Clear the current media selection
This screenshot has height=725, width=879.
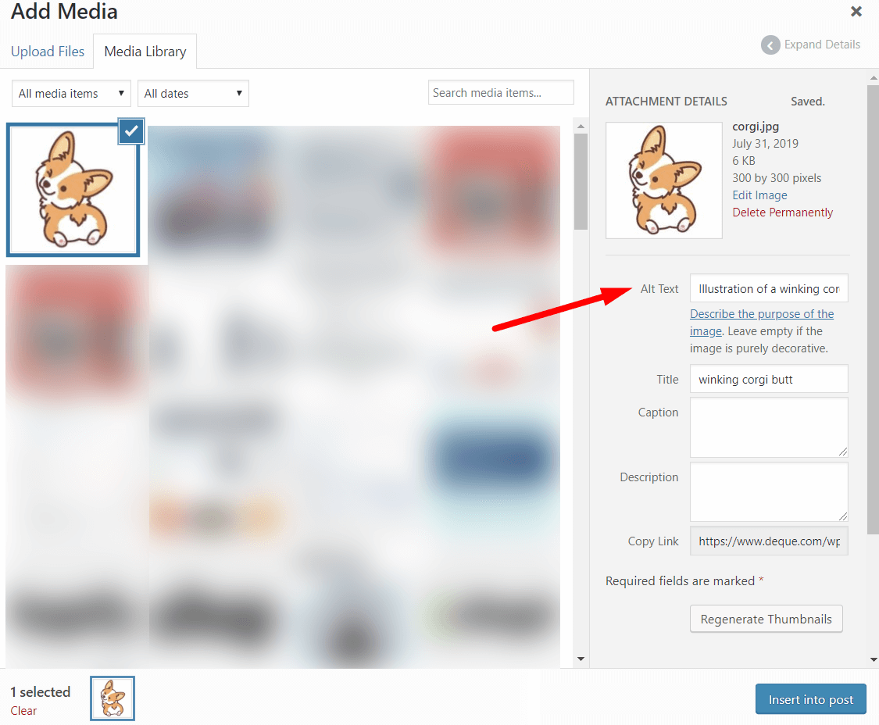click(x=23, y=710)
